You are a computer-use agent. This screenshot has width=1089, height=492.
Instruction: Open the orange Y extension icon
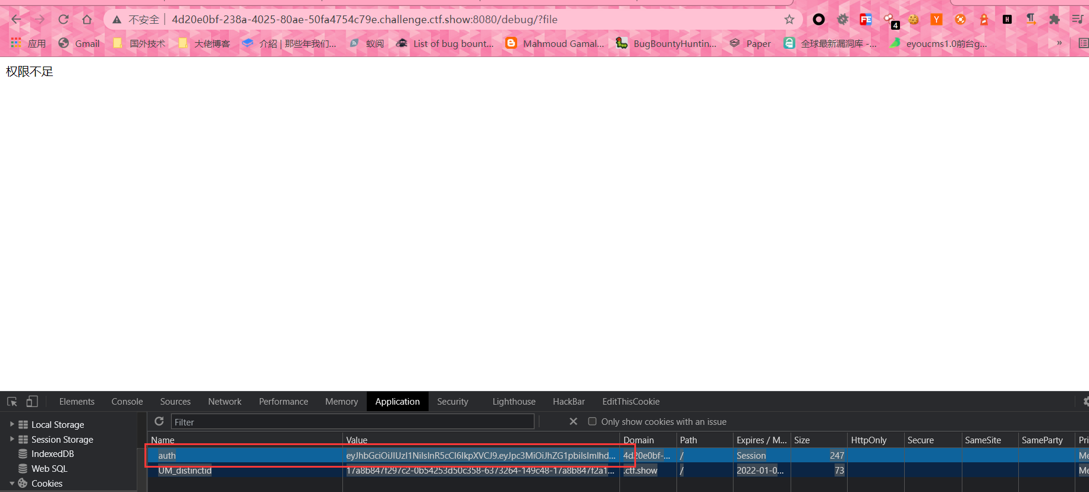click(936, 20)
